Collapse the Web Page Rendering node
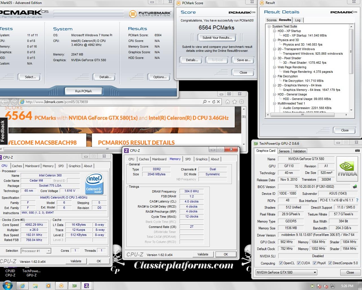The height and width of the screenshot is (290, 362). (274, 67)
